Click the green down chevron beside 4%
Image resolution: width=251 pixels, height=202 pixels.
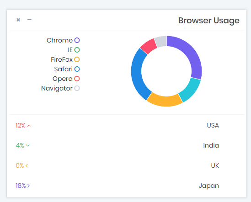tap(28, 145)
